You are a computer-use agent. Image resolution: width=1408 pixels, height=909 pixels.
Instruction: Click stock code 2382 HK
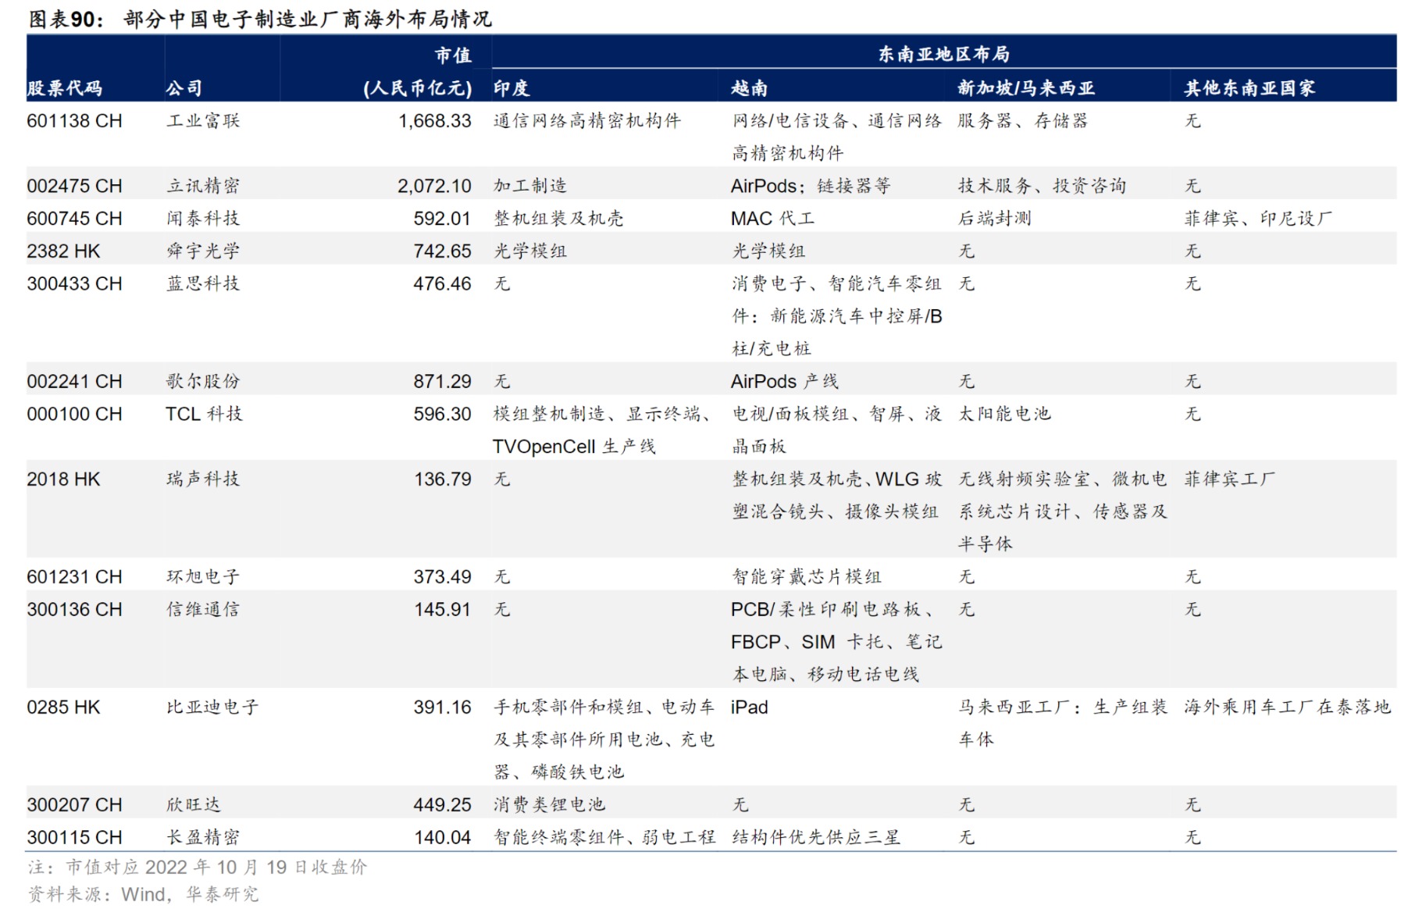(x=59, y=251)
